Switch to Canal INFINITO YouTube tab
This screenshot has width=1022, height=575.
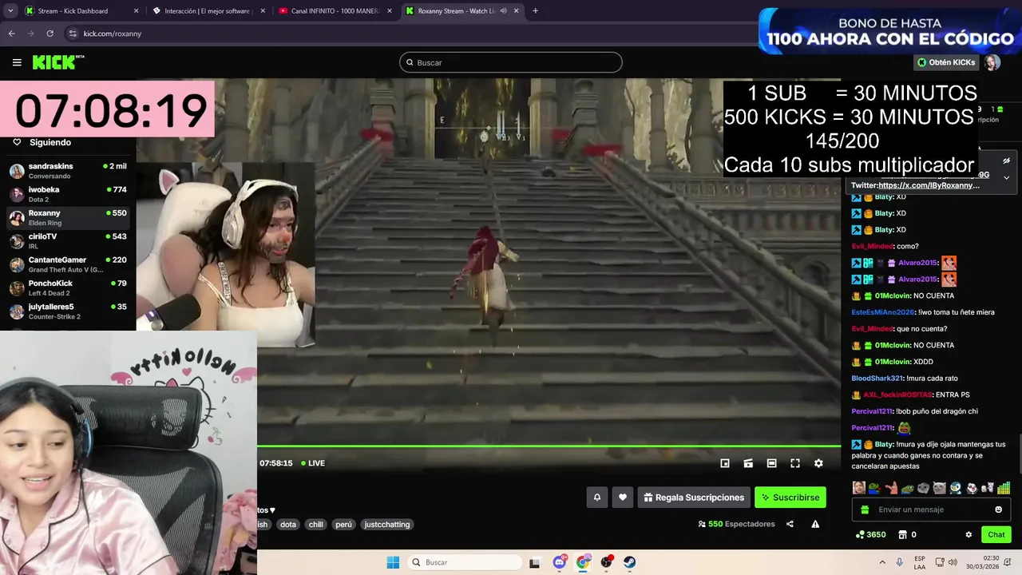click(x=335, y=11)
